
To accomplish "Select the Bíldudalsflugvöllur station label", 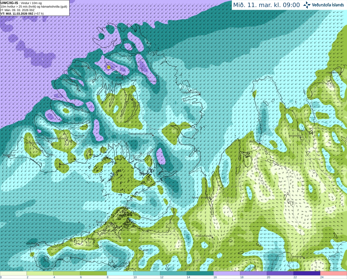I will pos(56,138).
